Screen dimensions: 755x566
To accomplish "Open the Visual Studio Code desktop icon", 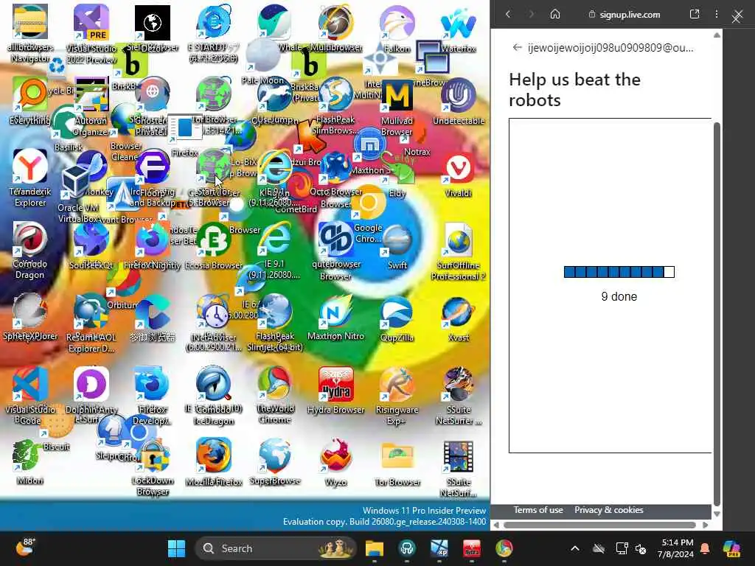I will 29,385.
